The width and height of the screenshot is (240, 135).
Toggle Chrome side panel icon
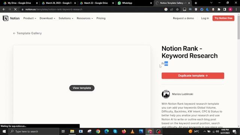[225, 9]
